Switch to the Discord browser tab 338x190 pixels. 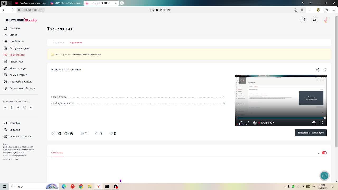(66, 3)
